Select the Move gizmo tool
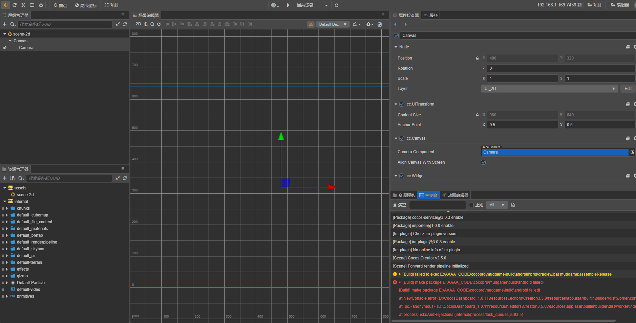 click(6, 5)
